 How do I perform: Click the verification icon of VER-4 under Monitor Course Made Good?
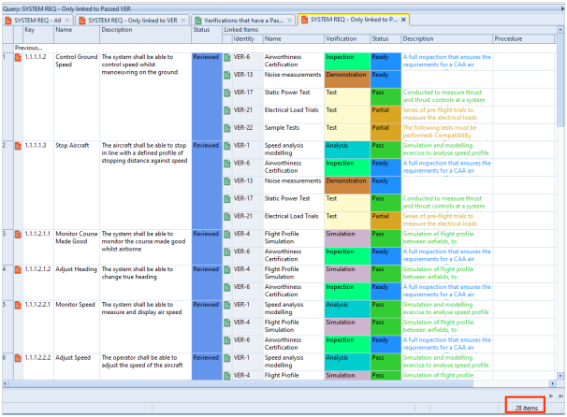click(x=227, y=235)
